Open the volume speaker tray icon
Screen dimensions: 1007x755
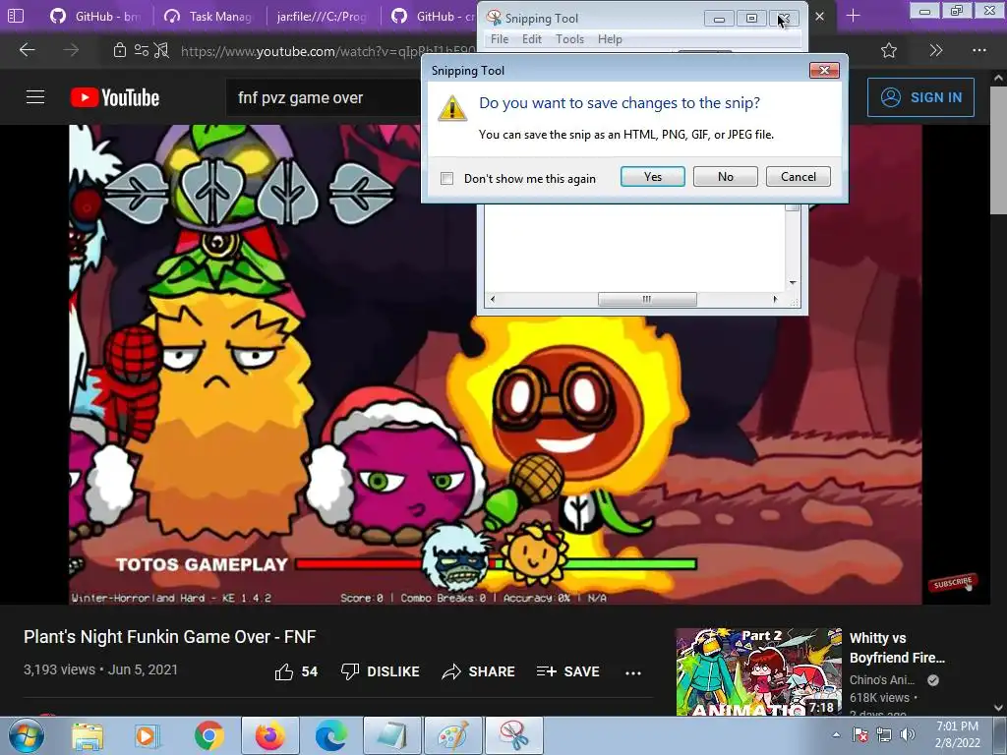pos(908,735)
